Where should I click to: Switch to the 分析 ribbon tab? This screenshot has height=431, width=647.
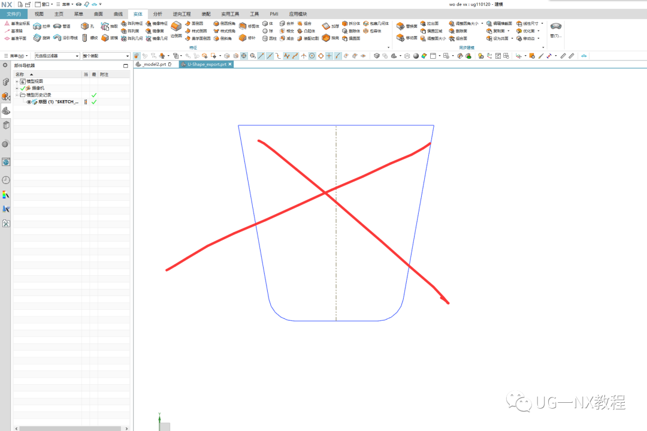coord(158,14)
